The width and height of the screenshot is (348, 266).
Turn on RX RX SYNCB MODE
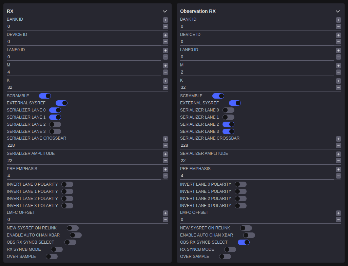(x=57, y=250)
